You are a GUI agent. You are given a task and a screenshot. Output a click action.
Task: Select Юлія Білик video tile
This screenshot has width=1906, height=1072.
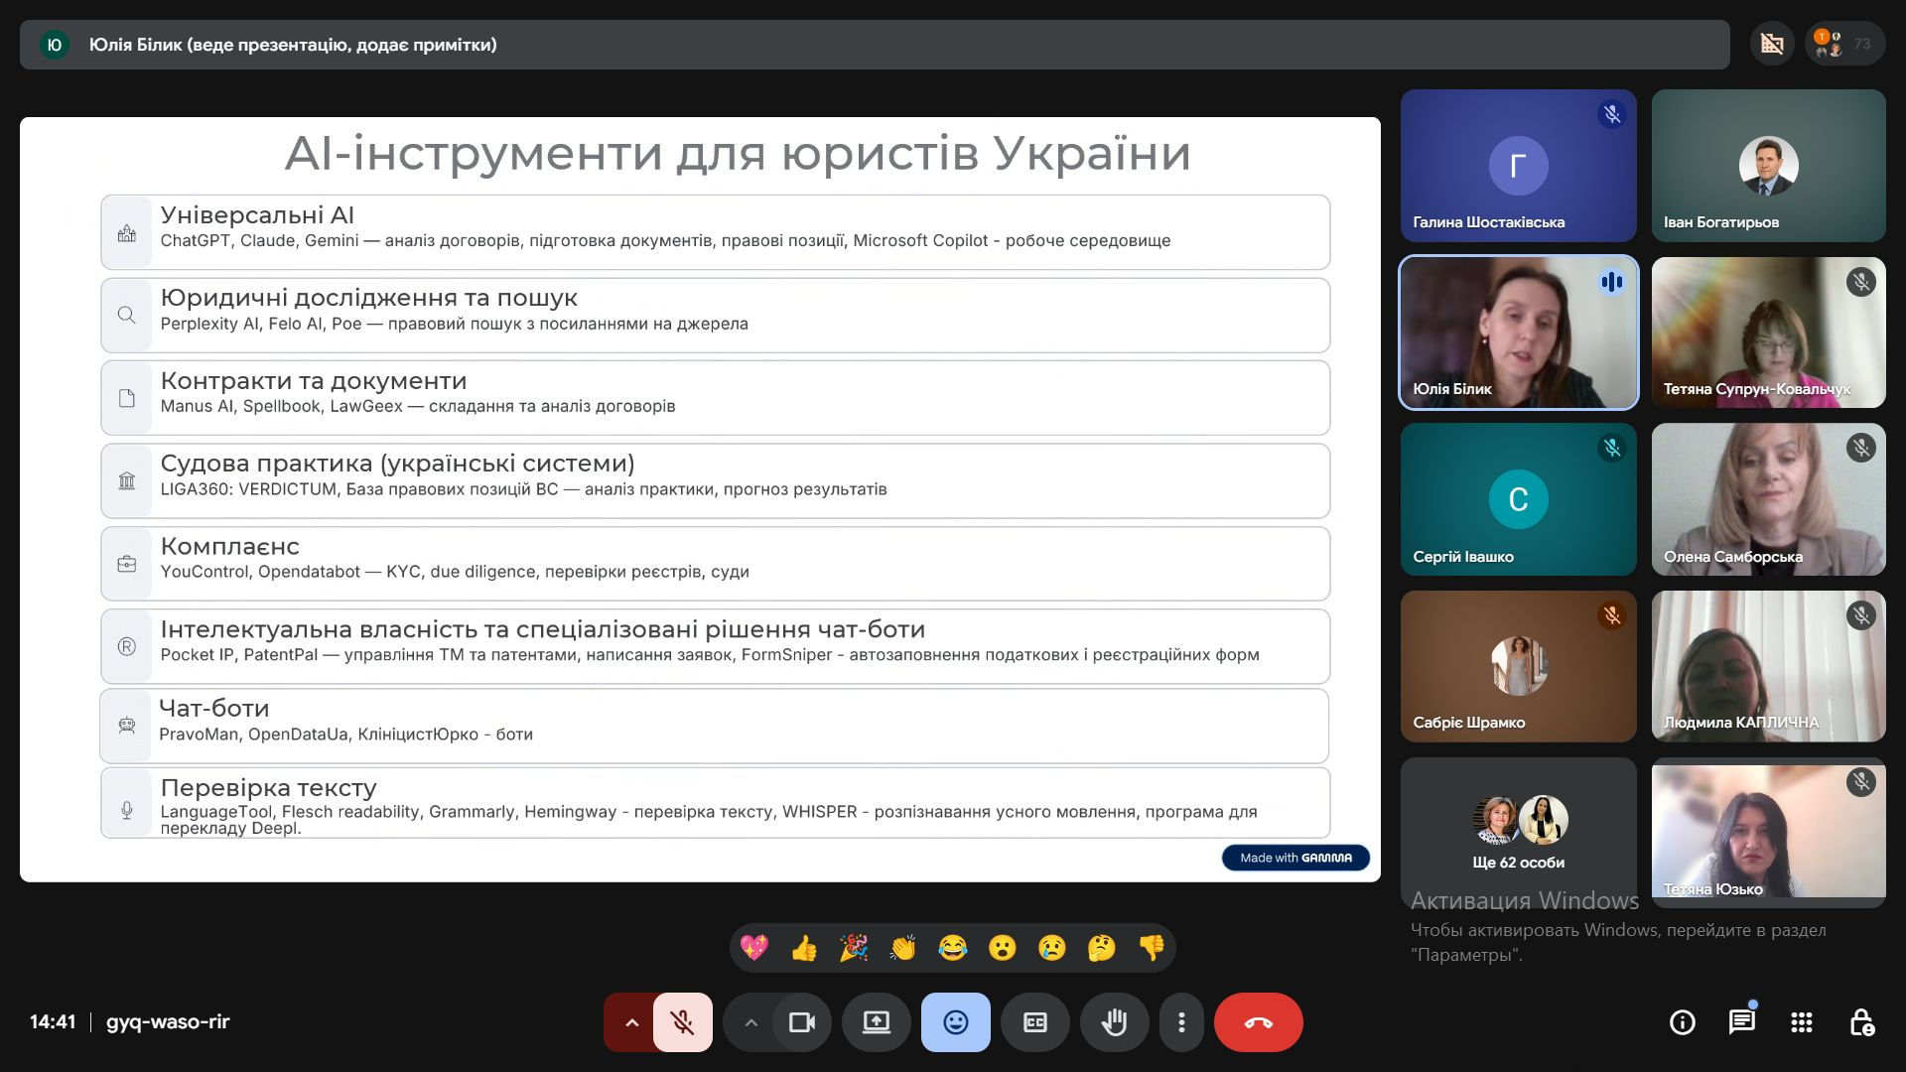1518,333
